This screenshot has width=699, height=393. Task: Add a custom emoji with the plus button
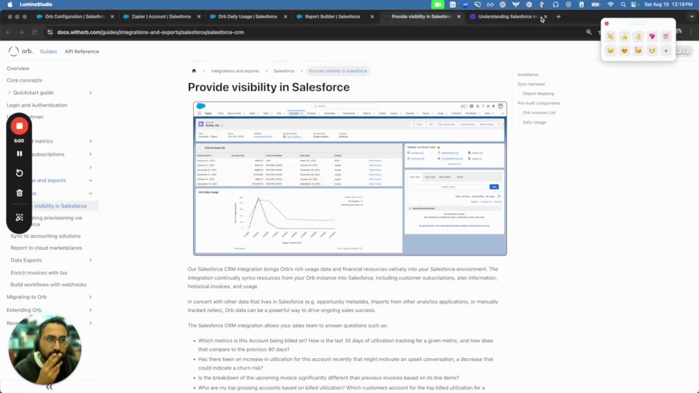(666, 51)
